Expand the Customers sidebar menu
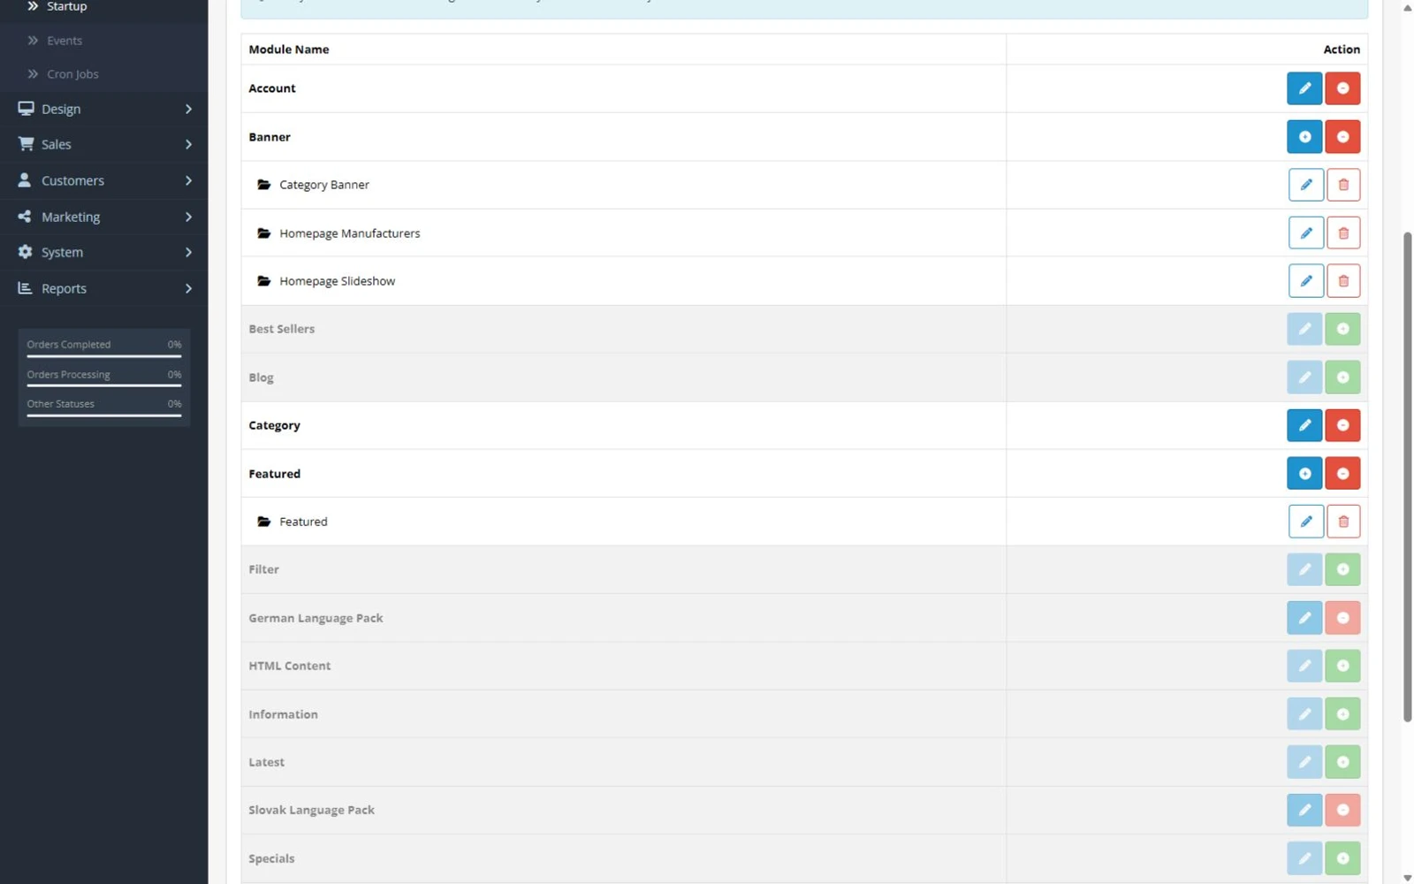The height and width of the screenshot is (884, 1414). pos(103,180)
